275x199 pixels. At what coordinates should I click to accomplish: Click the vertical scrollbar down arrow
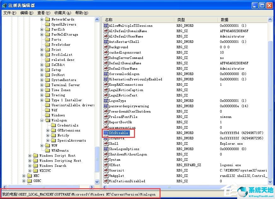271,182
